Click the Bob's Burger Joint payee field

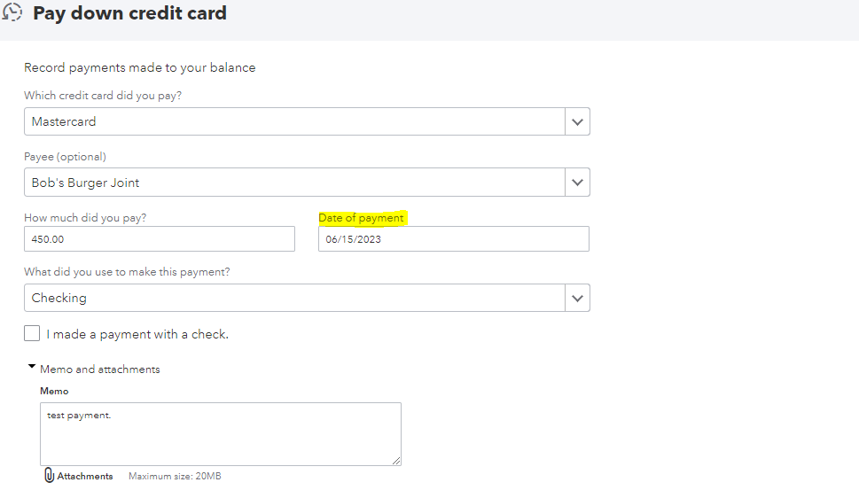tap(293, 183)
